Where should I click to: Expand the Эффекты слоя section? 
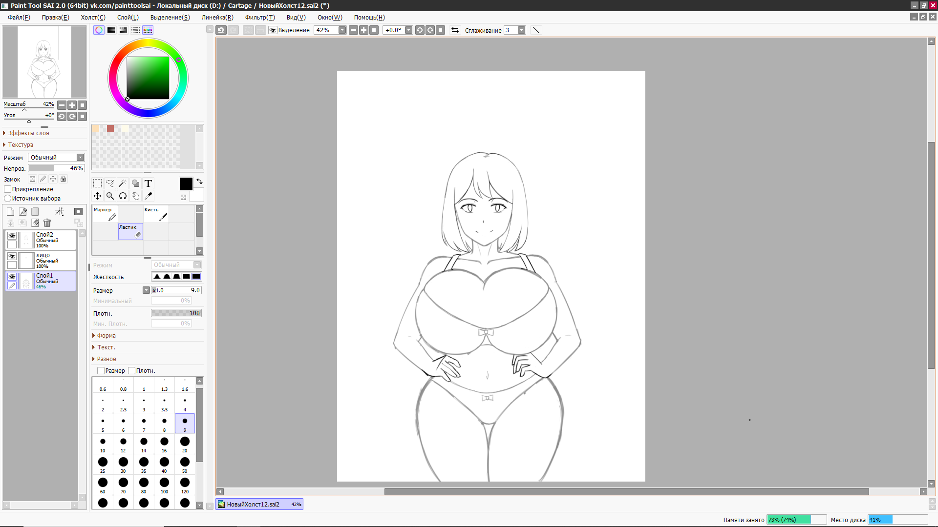[x=28, y=133]
